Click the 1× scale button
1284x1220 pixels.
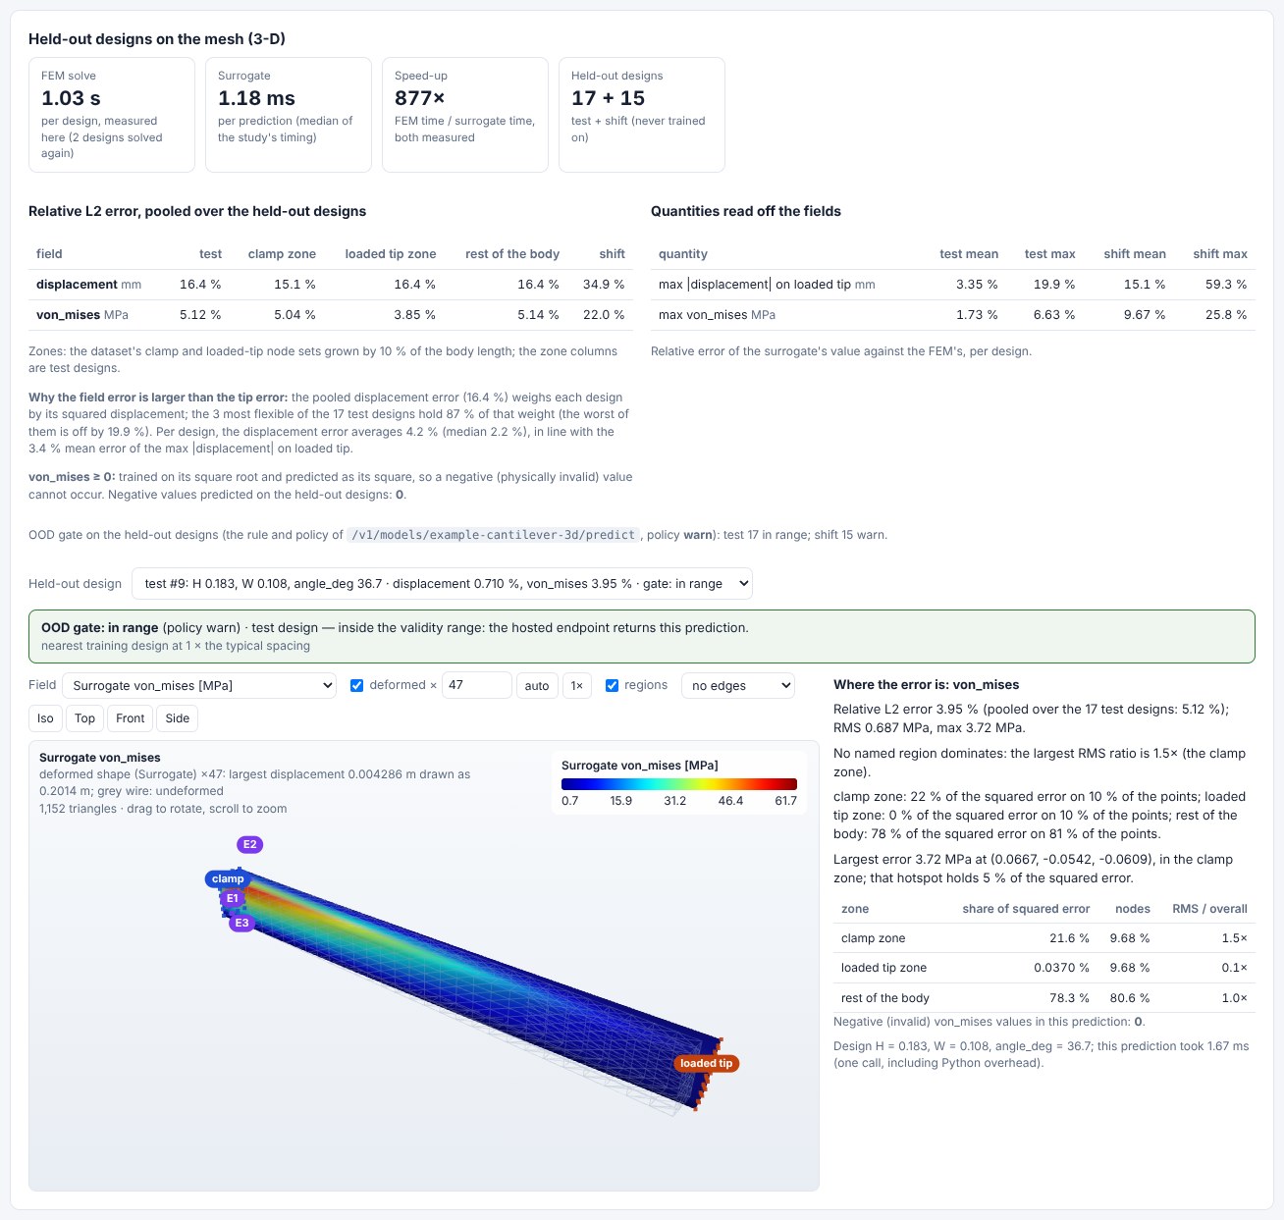coord(578,685)
